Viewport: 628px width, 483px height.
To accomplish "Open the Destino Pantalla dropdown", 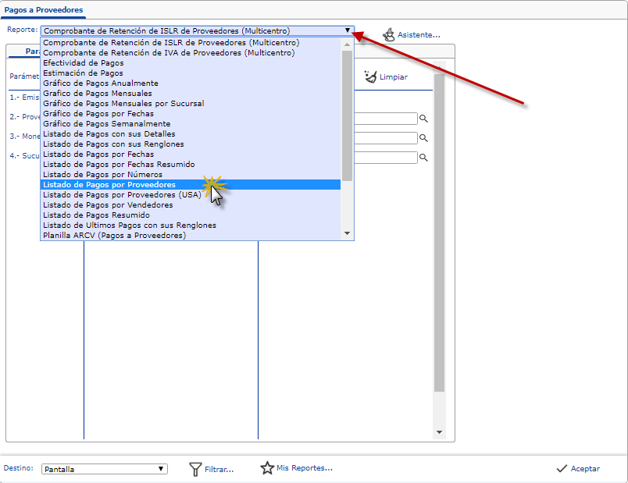I will click(x=105, y=469).
